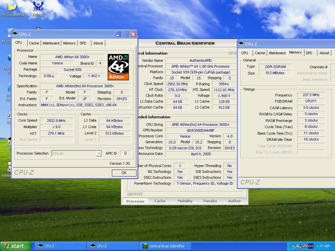Click the 1:47 AM clock in the tray
335x251 pixels.
click(x=323, y=246)
